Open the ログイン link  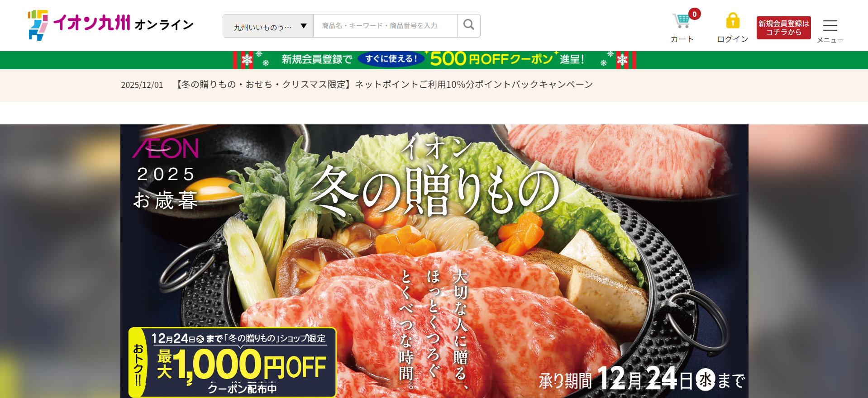tap(733, 39)
